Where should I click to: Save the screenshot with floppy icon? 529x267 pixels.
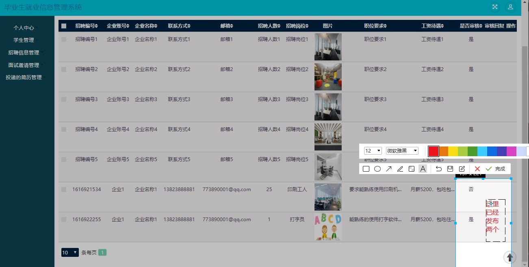(450, 169)
